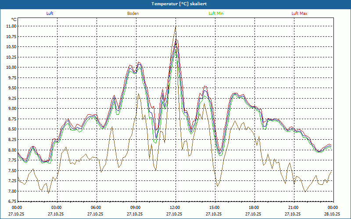
Task: Click the green 'Luft Min' legend entry
Action: coord(215,14)
